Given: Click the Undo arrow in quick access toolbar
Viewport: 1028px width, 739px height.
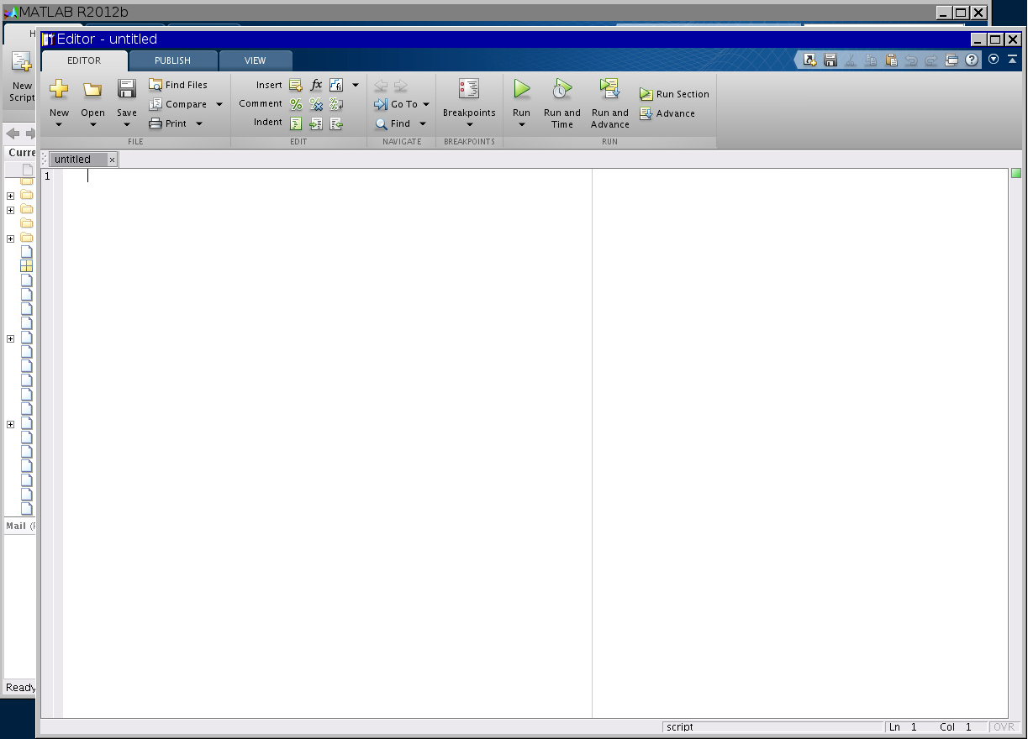Looking at the screenshot, I should pyautogui.click(x=911, y=60).
